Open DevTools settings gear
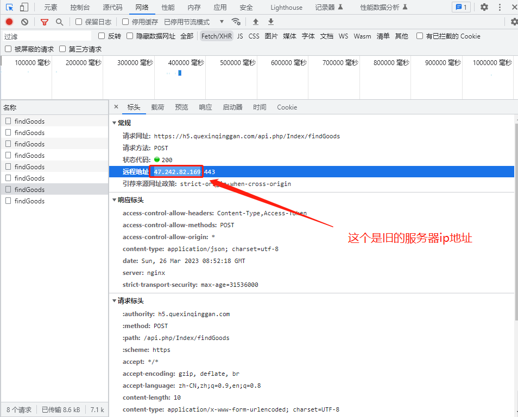 (484, 8)
